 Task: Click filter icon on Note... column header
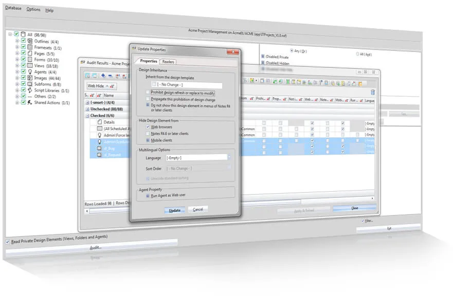click(x=331, y=100)
